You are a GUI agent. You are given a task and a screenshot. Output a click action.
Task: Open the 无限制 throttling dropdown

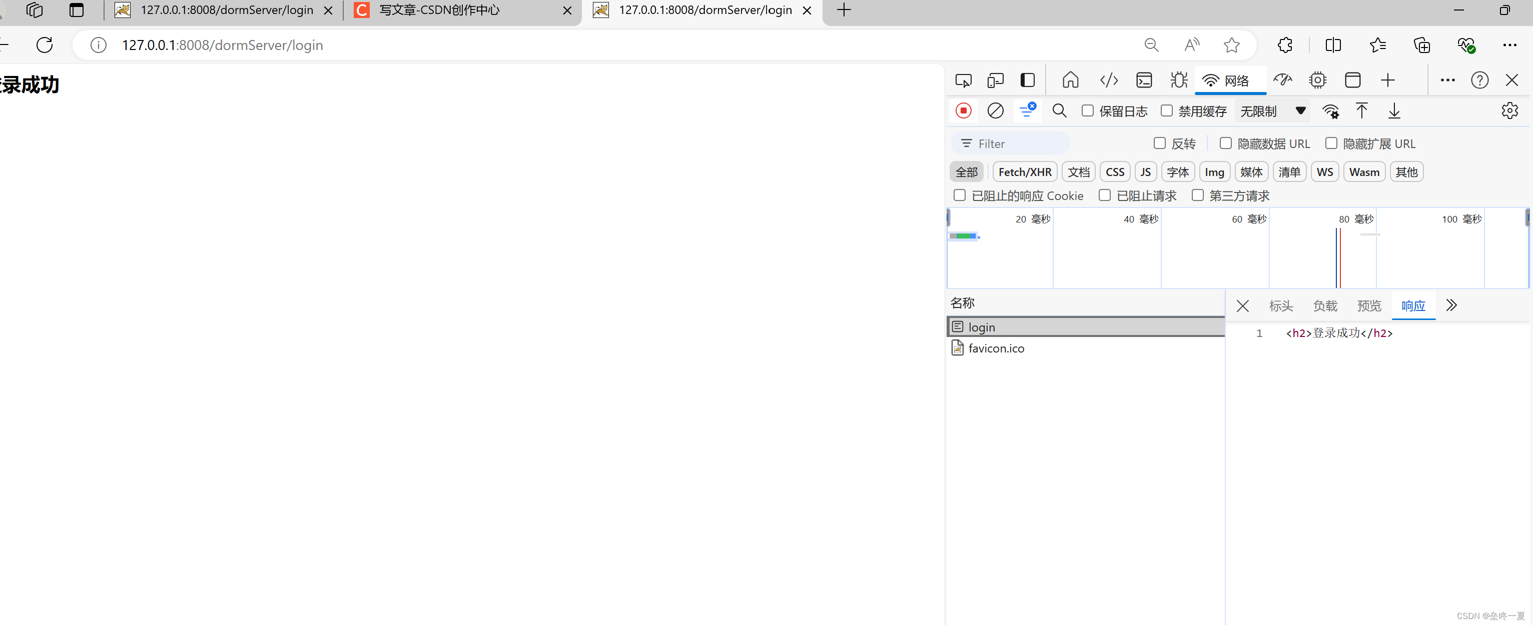tap(1272, 111)
